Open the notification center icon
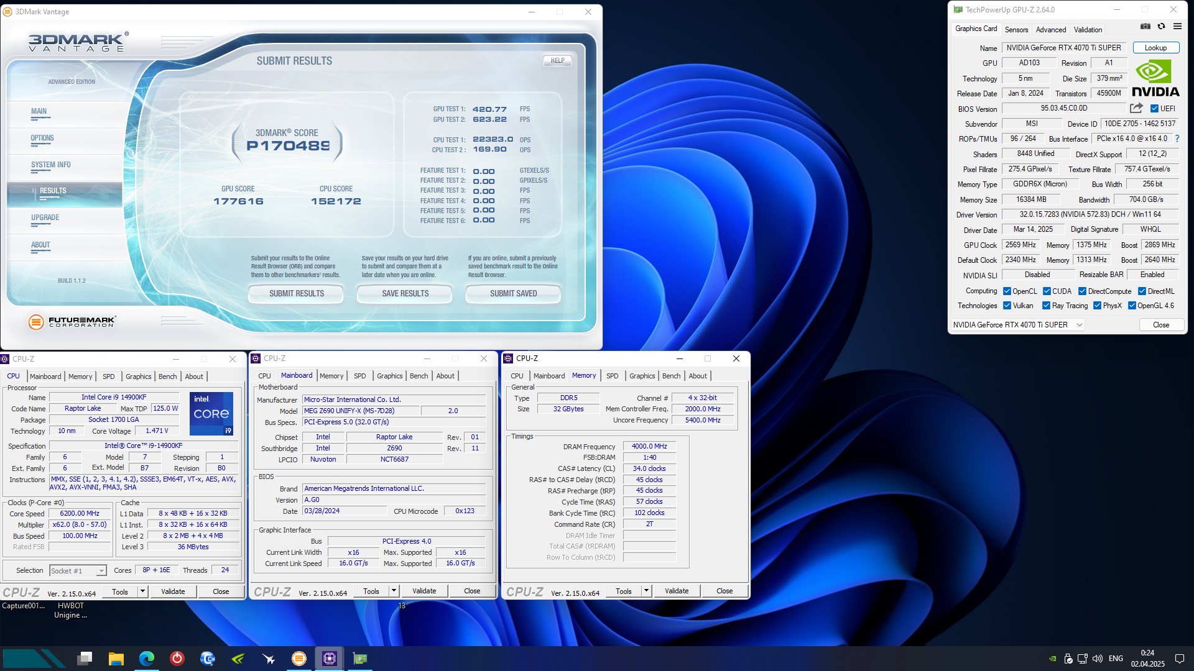Screen dimensions: 1194x671 (1180, 659)
